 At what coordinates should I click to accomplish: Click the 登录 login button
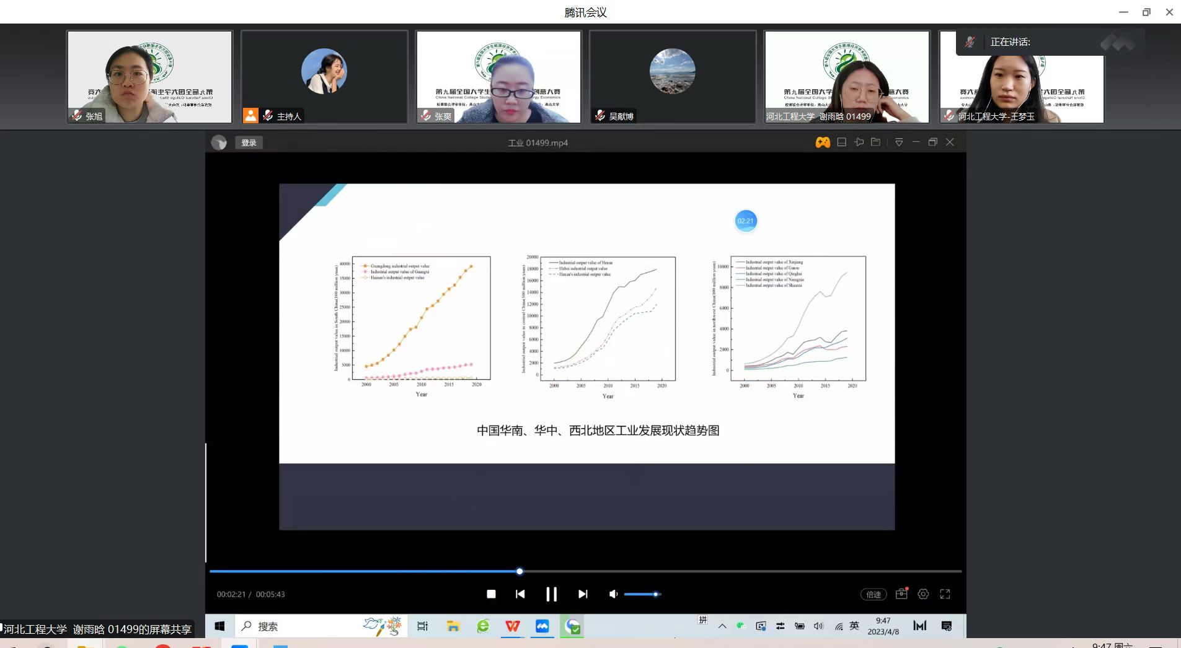(249, 142)
